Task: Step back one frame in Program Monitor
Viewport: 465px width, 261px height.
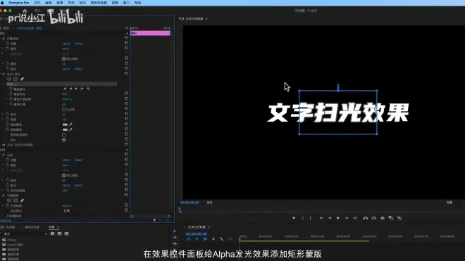Action: tap(330, 218)
